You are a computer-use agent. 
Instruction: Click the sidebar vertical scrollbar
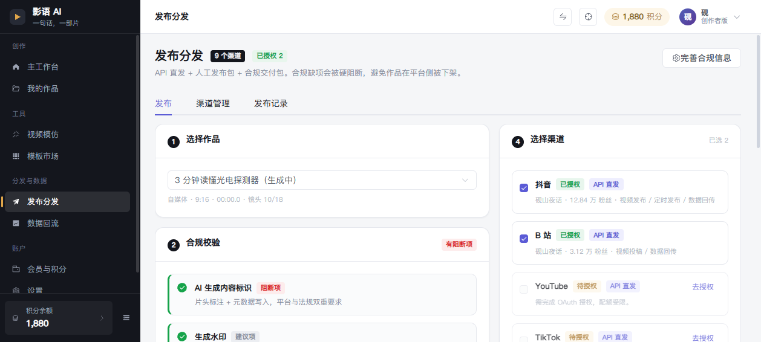[x=138, y=154]
